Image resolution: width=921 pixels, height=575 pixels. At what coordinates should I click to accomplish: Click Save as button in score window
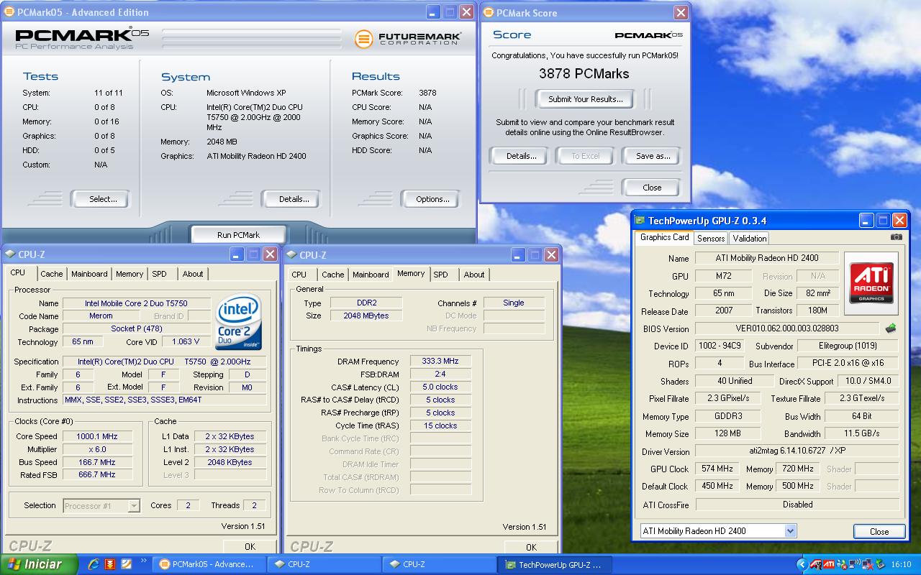click(653, 156)
